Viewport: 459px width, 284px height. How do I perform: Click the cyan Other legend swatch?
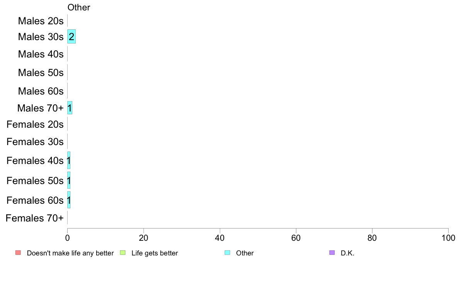coord(228,253)
